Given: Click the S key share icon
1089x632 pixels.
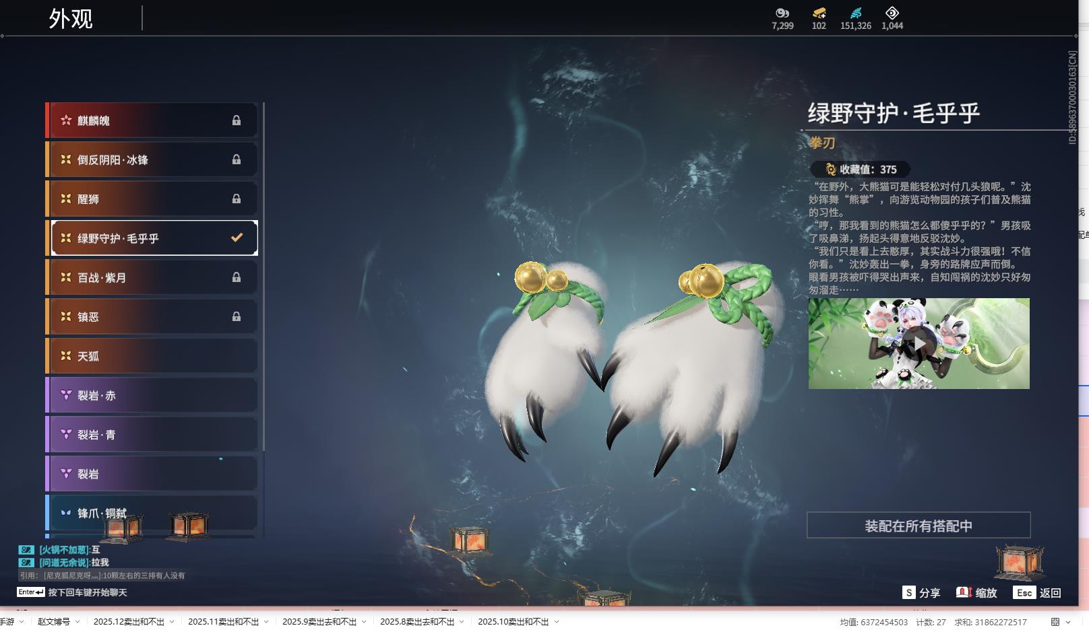Looking at the screenshot, I should coord(909,592).
